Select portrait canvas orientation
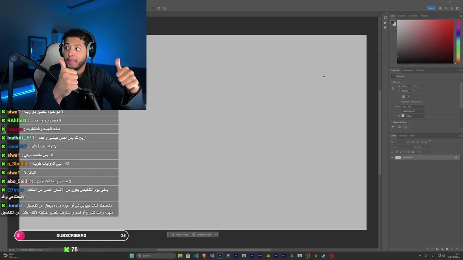This screenshot has height=260, width=463. click(404, 96)
